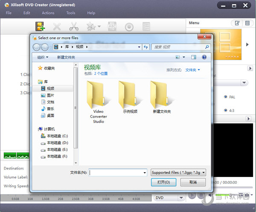256x212 pixels.
Task: Open the Actions menu
Action: [48, 13]
